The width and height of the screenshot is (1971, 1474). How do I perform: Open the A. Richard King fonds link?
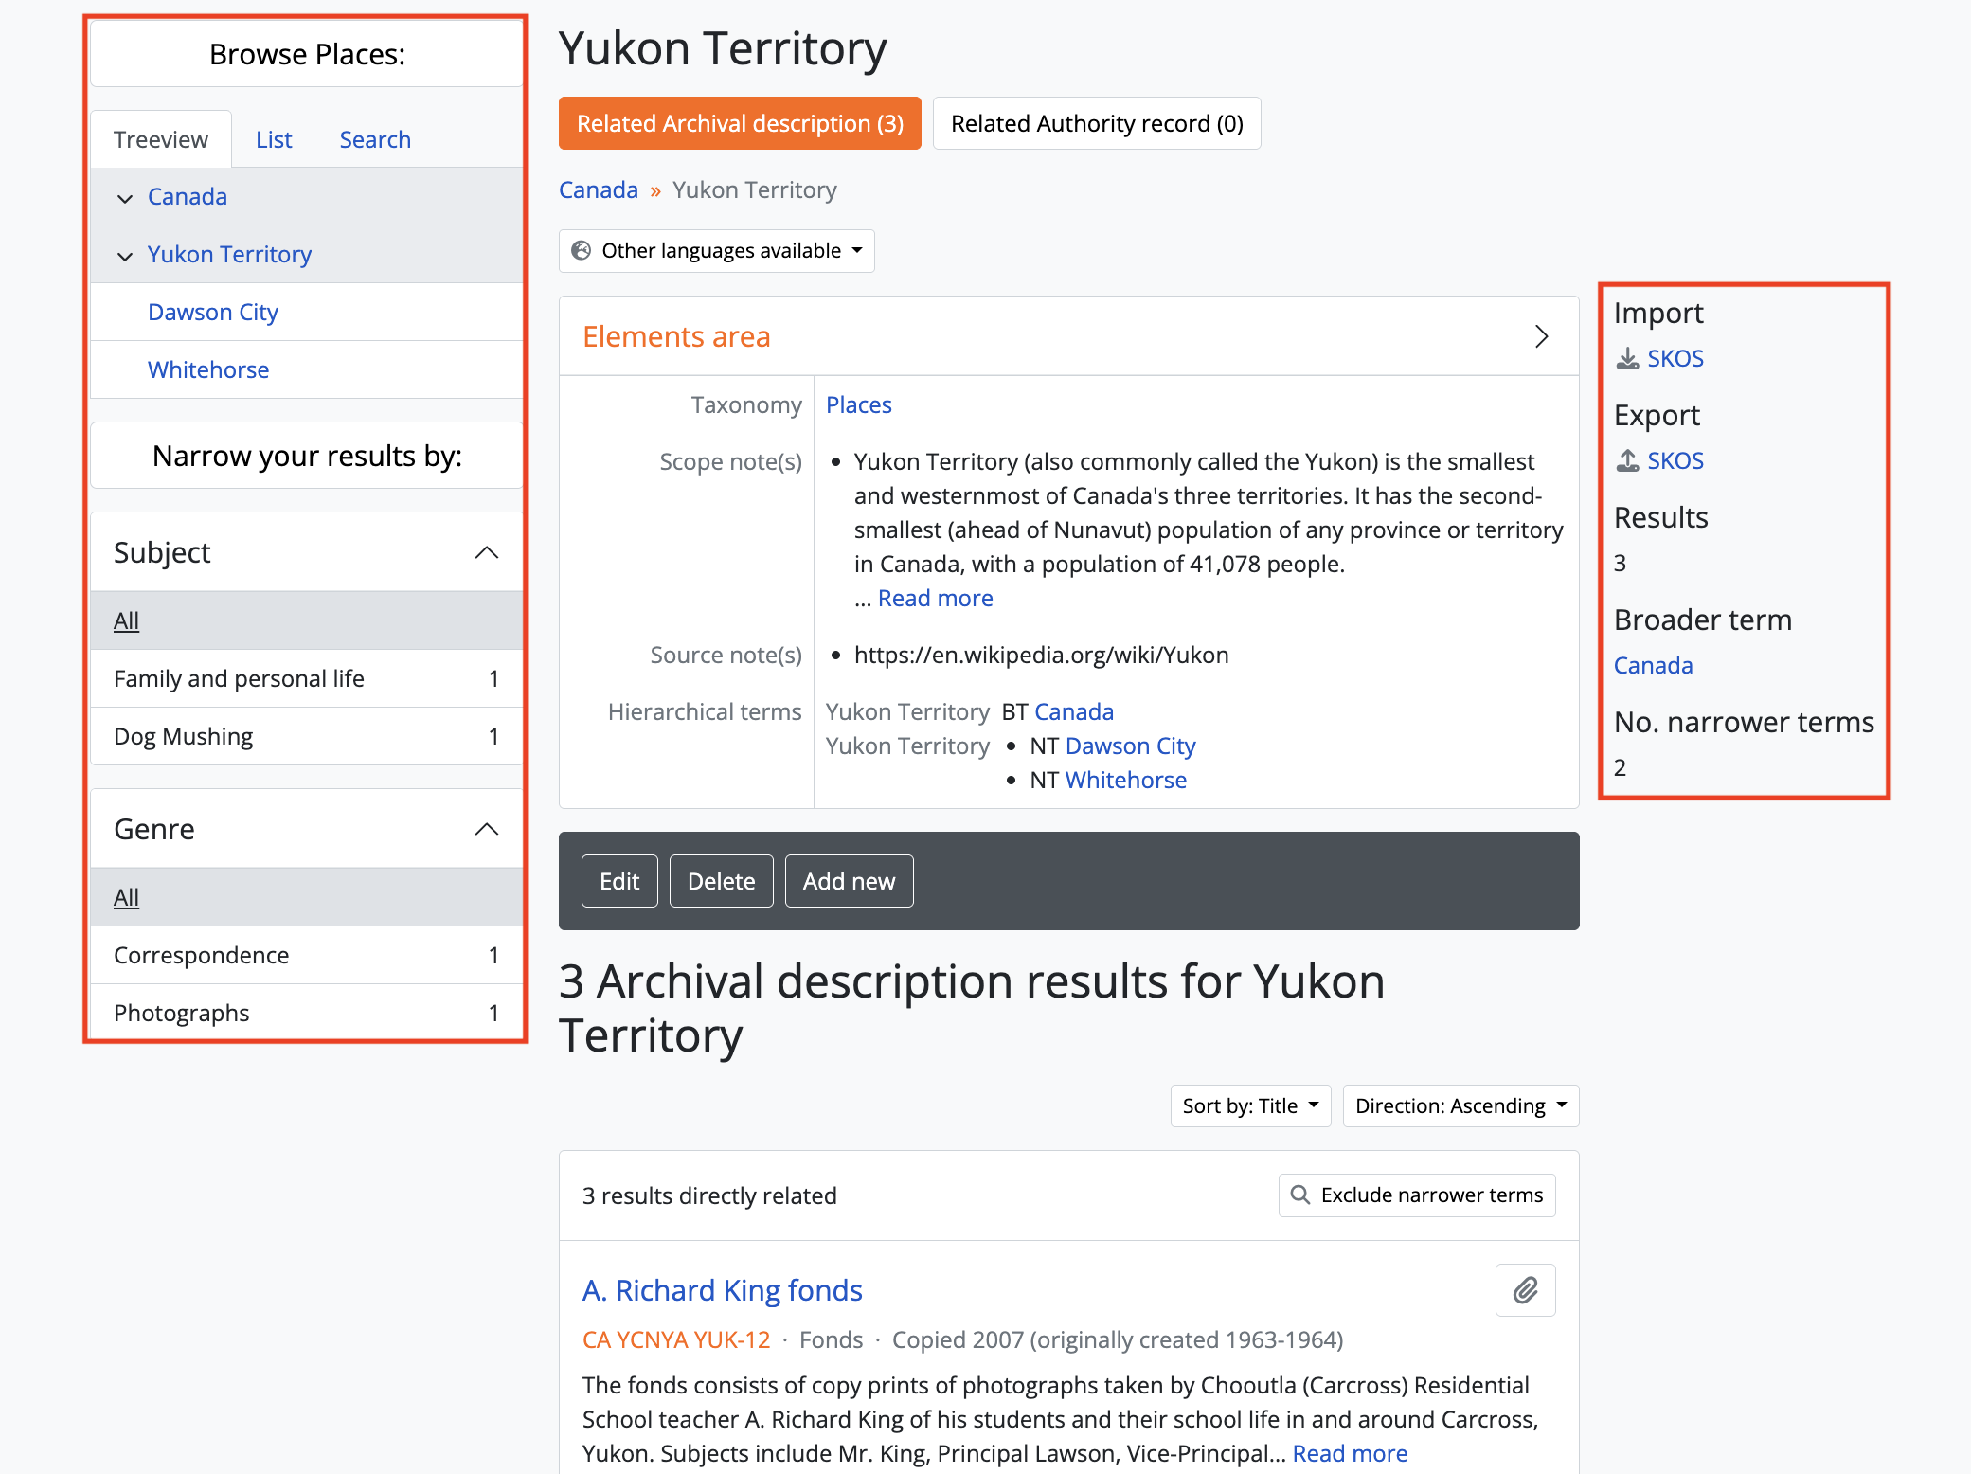click(722, 1290)
